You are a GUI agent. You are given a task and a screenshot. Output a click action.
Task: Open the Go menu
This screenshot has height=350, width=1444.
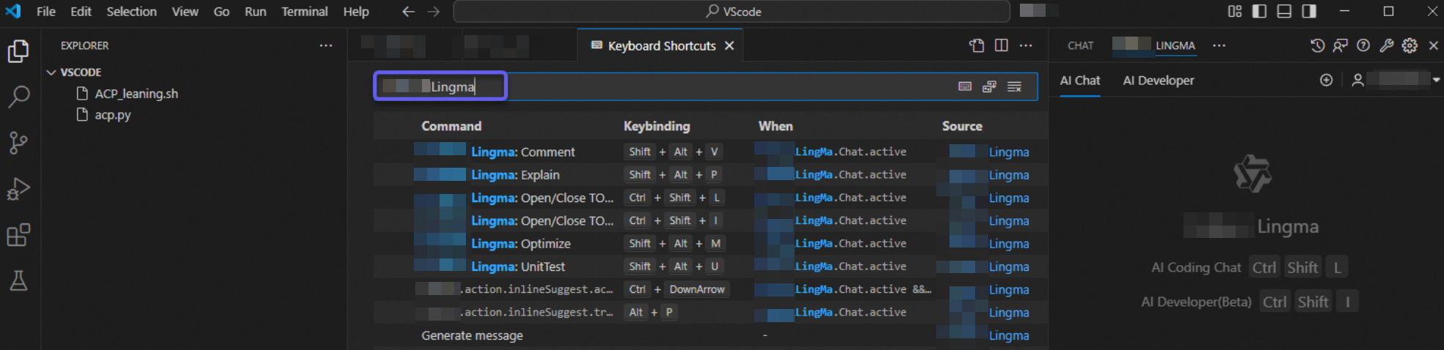point(222,12)
